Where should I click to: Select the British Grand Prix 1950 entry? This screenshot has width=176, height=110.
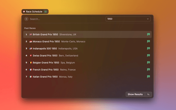pos(45,34)
